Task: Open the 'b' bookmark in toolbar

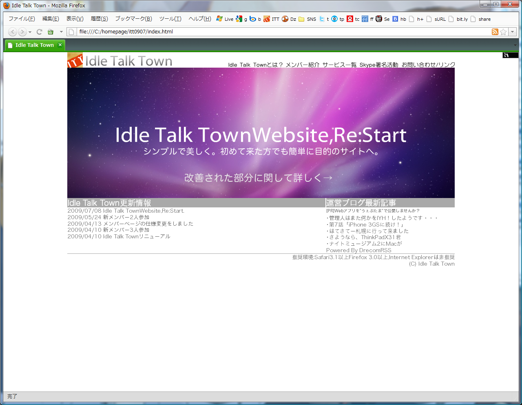Action: coord(255,19)
